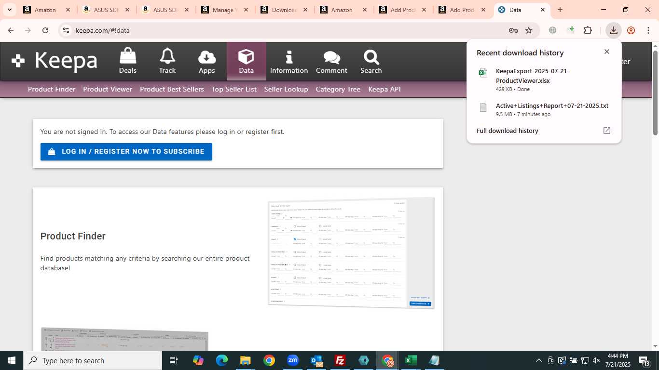Open Microsoft Edge from taskbar
The height and width of the screenshot is (370, 659).
pyautogui.click(x=221, y=360)
